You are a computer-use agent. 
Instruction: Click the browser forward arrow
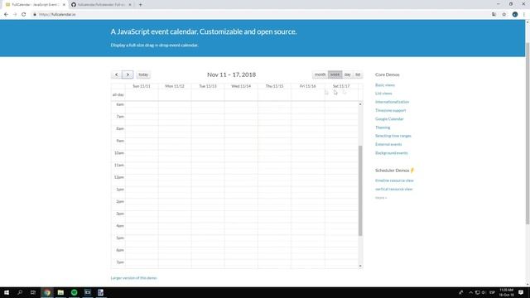[x=15, y=15]
